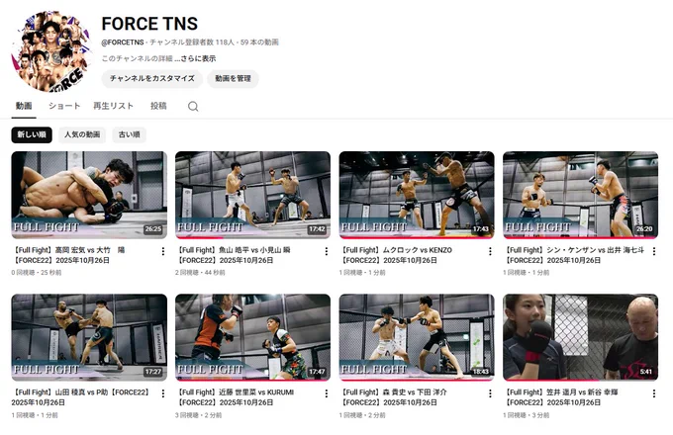Click the 2 回視聴・44 秒前 text
Screen dimensions: 673x435
pos(200,273)
